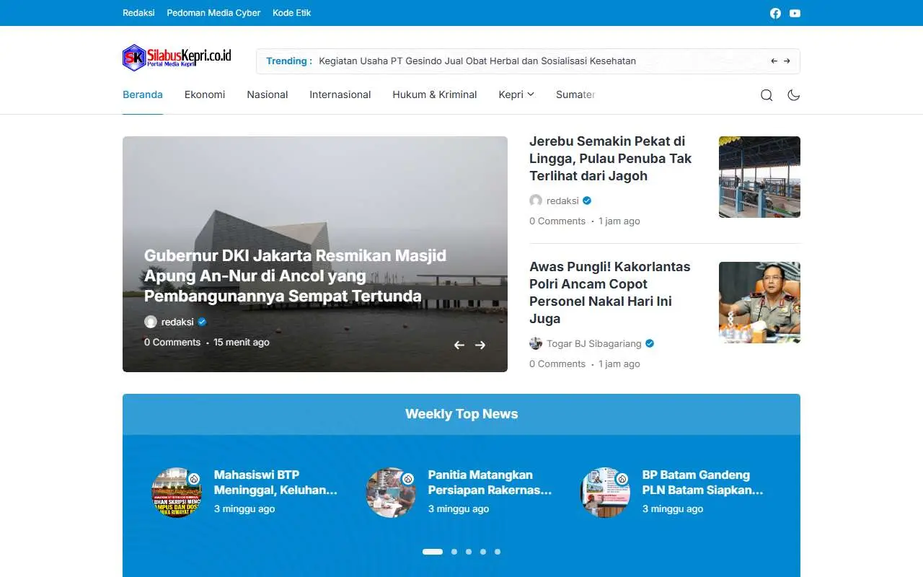Open Kakorlantas police officer thumbnail
Image resolution: width=923 pixels, height=577 pixels.
759,302
